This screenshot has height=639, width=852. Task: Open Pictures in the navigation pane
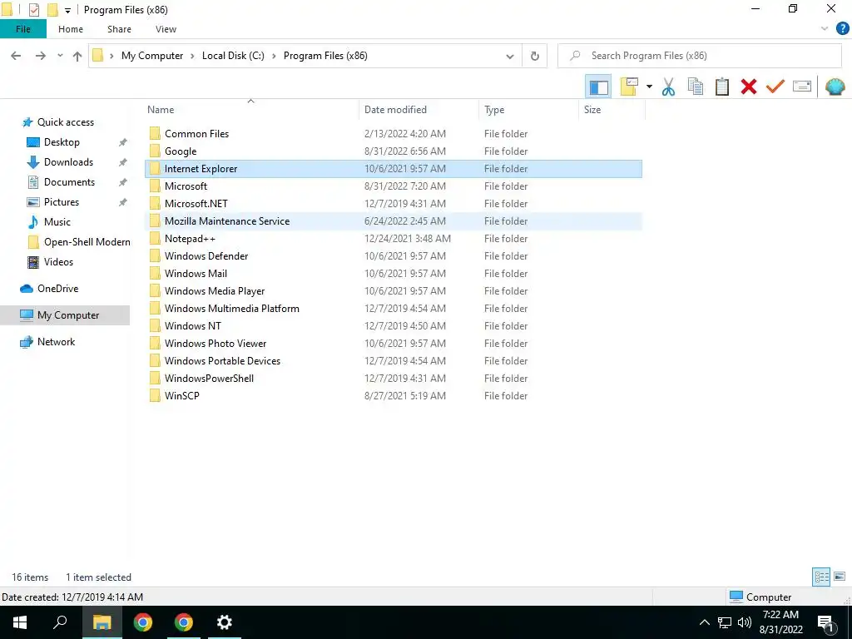[x=62, y=202]
